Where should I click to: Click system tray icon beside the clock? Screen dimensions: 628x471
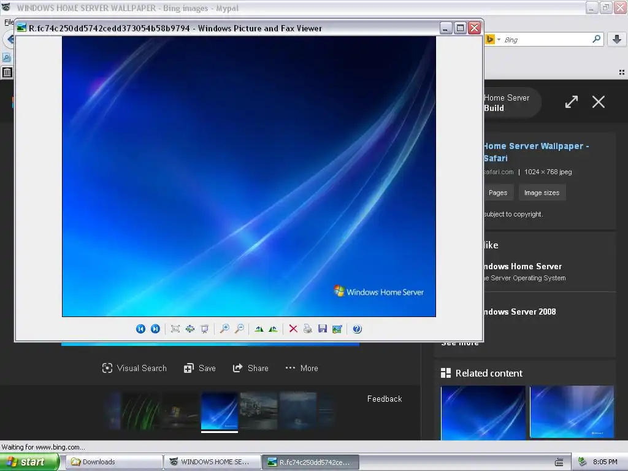pyautogui.click(x=583, y=462)
